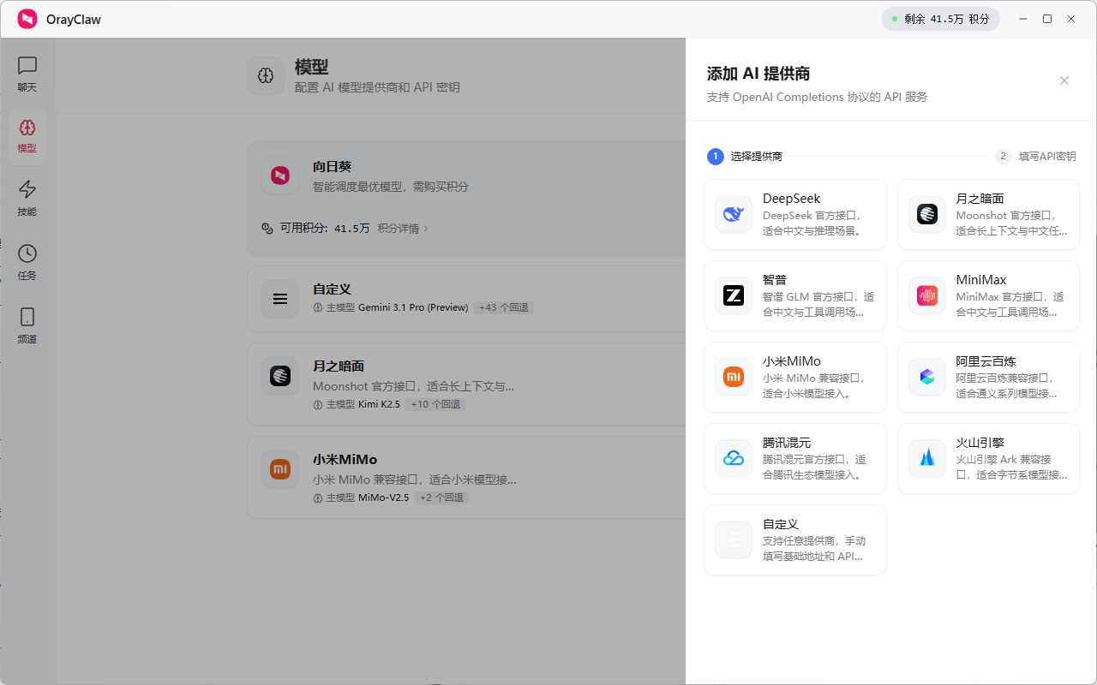Viewport: 1097px width, 685px height.
Task: Choose the 腾讯混元 provider card
Action: point(795,458)
